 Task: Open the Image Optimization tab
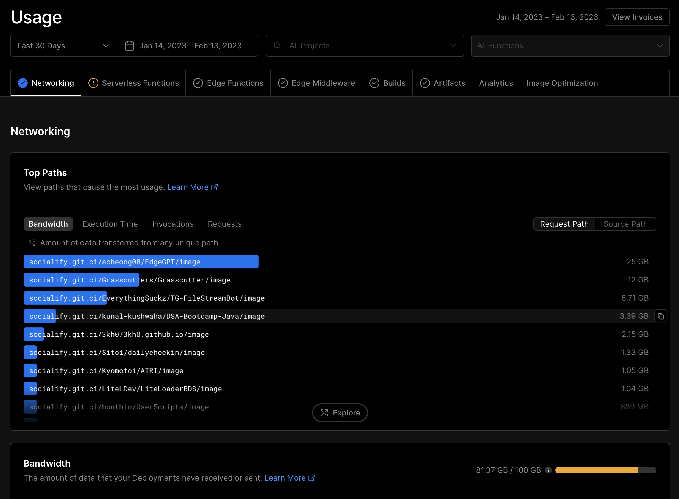click(562, 83)
